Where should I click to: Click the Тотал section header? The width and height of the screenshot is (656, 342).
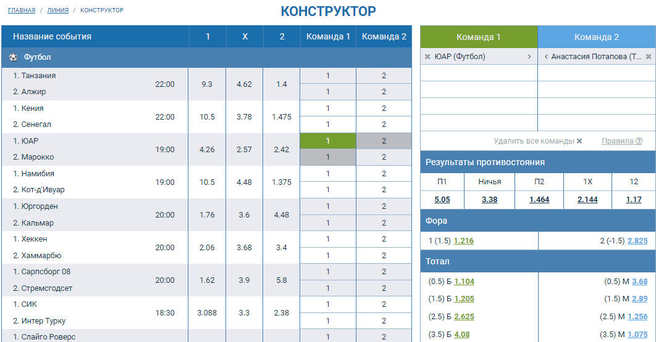tap(538, 261)
